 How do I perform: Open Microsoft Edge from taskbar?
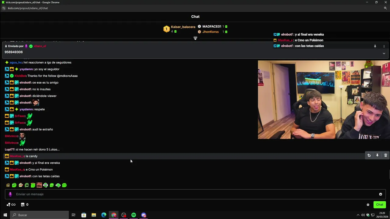click(104, 215)
